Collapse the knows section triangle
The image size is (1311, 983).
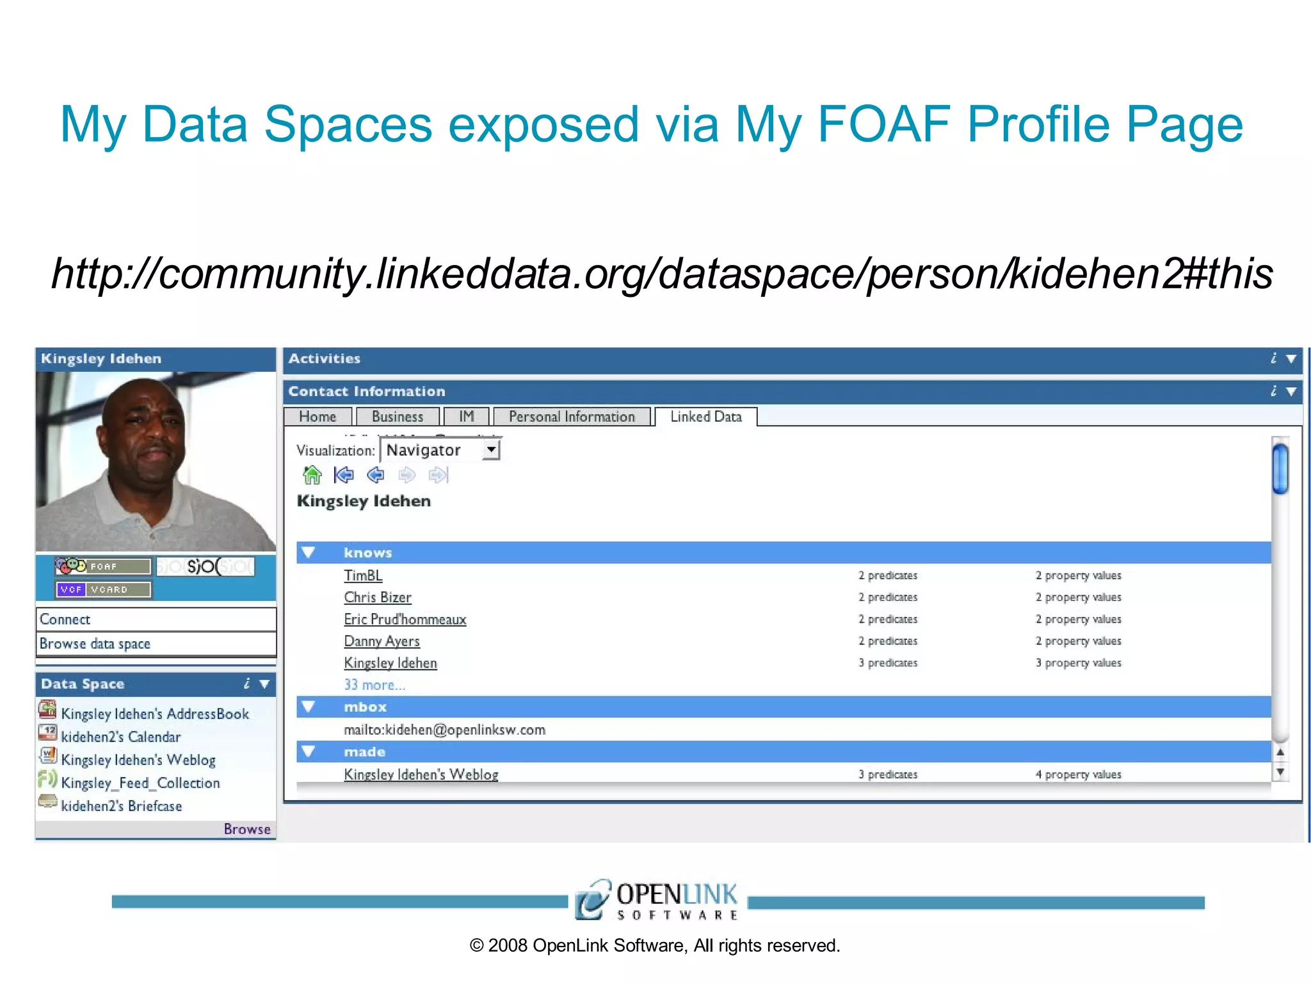click(309, 552)
